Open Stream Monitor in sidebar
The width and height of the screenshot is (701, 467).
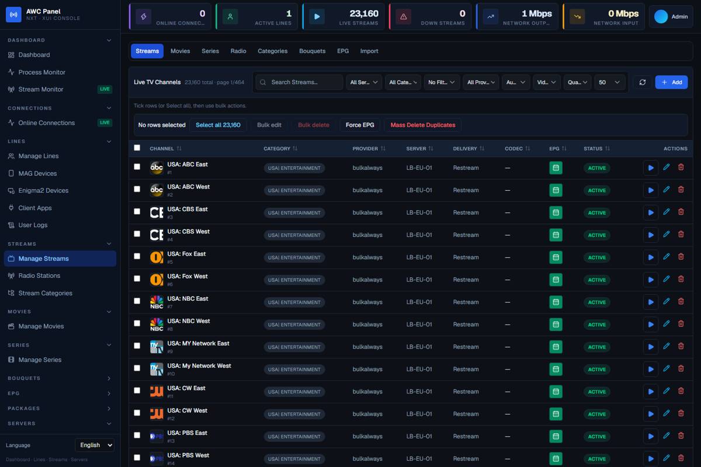click(x=60, y=89)
